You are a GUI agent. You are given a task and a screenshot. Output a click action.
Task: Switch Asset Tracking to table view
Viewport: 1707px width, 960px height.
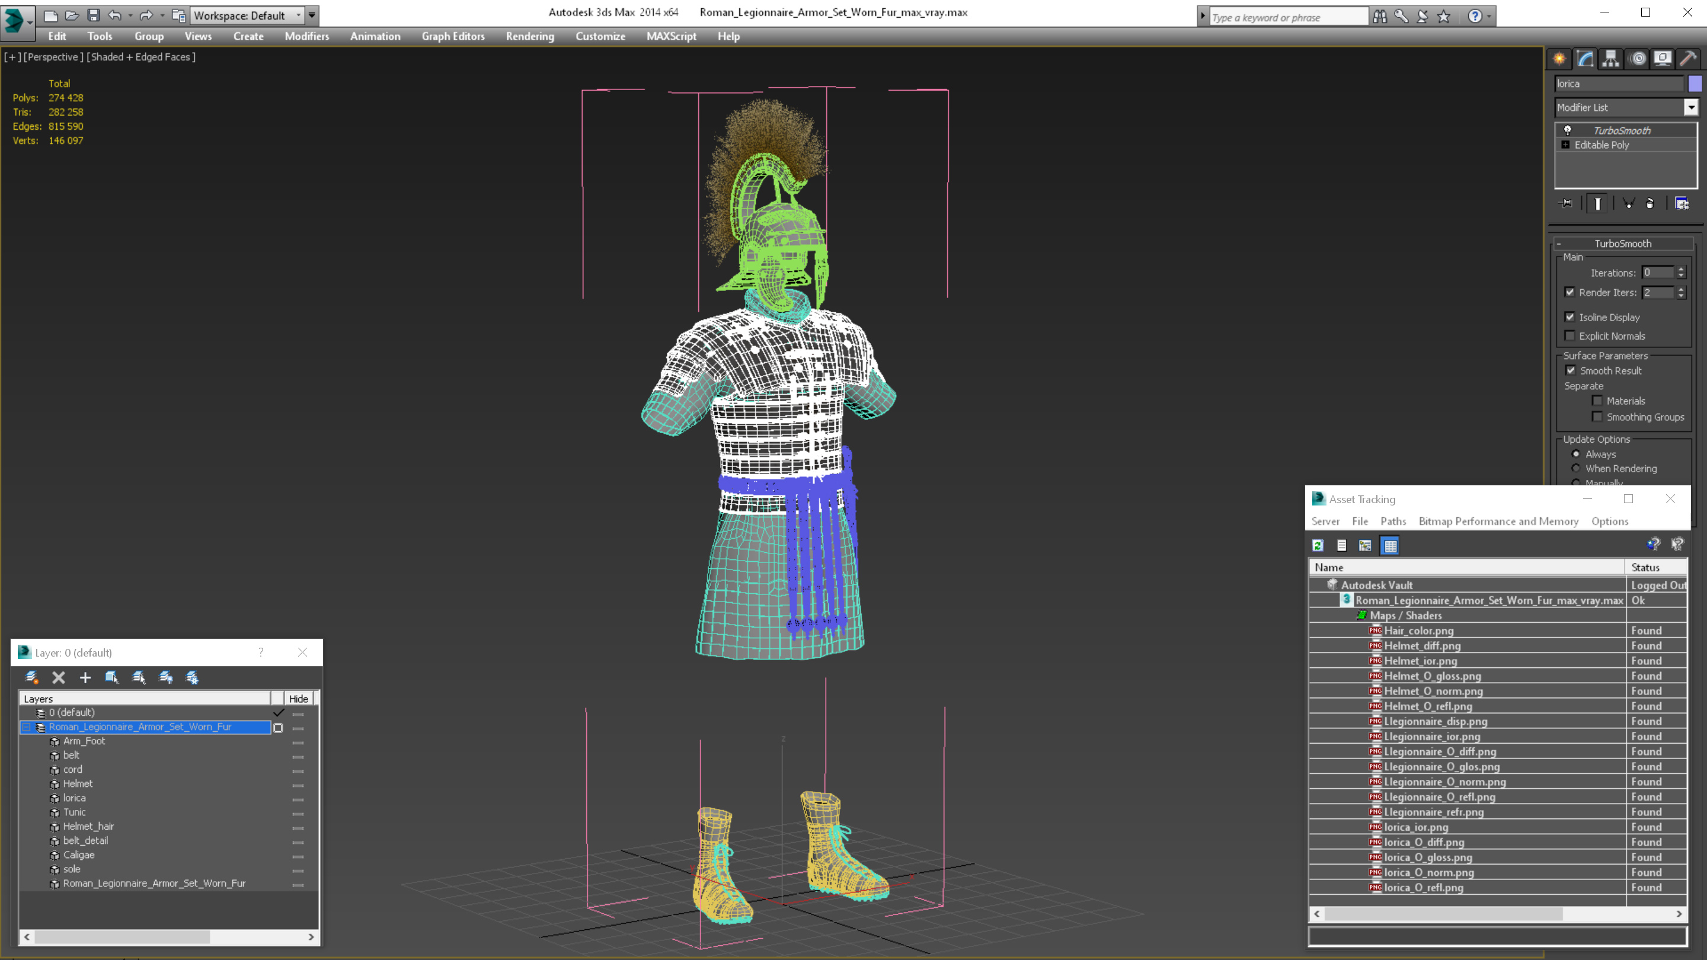point(1390,545)
